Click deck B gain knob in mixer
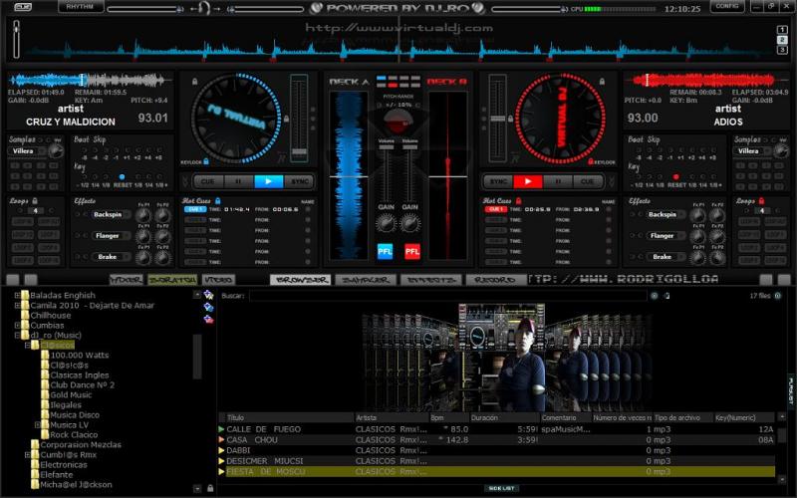Image resolution: width=797 pixels, height=498 pixels. [409, 222]
